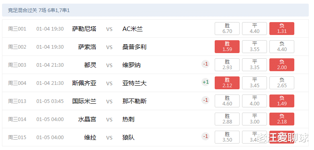Deselect 胜 1.59 for 萨索洛 vs 桑普多利

227,47
